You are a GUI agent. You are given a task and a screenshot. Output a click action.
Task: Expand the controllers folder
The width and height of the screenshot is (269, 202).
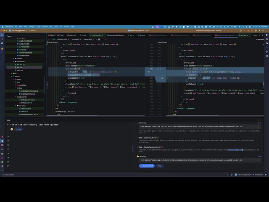point(16,85)
